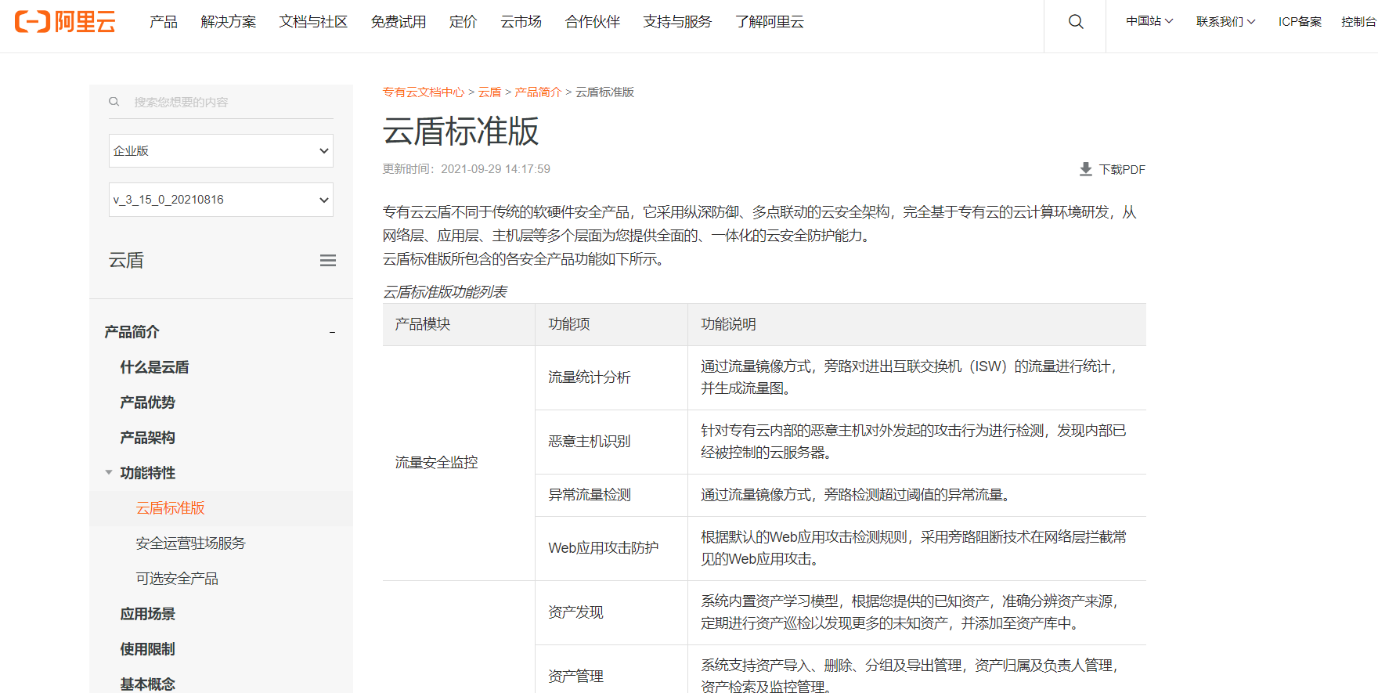Open the 中国站 region dropdown
This screenshot has width=1378, height=693.
coord(1149,21)
